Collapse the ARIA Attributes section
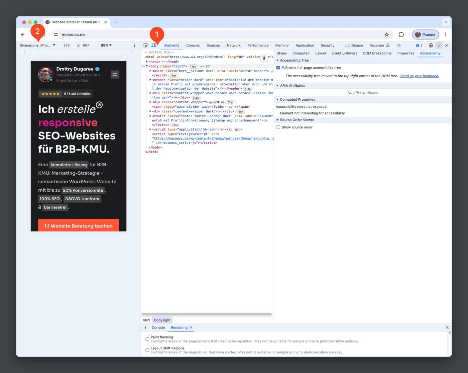Screen dimensions: 468x373 click(x=277, y=86)
